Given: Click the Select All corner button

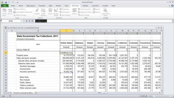Looking at the screenshot, I should click(6, 31).
